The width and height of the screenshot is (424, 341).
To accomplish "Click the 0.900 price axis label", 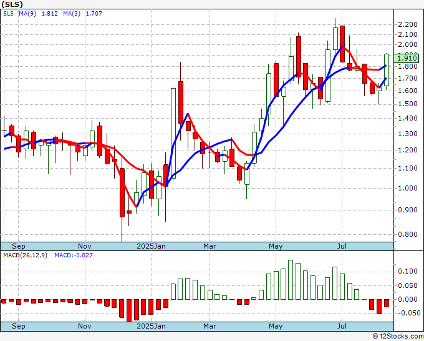I will (x=408, y=210).
